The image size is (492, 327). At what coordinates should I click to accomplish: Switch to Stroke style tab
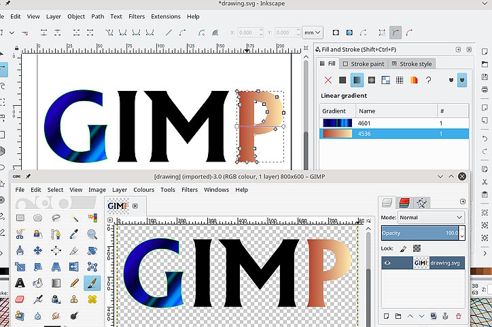pyautogui.click(x=412, y=64)
